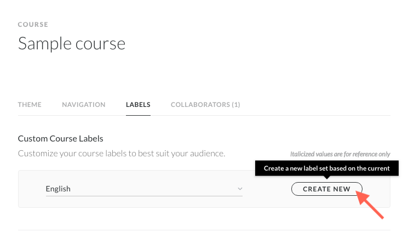The width and height of the screenshot is (420, 232).
Task: Click the italicized reference-only note
Action: (x=340, y=154)
